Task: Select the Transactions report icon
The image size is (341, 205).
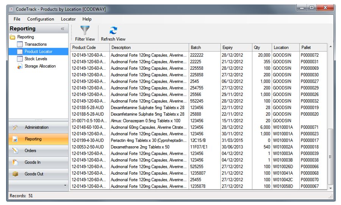Action: click(20, 44)
